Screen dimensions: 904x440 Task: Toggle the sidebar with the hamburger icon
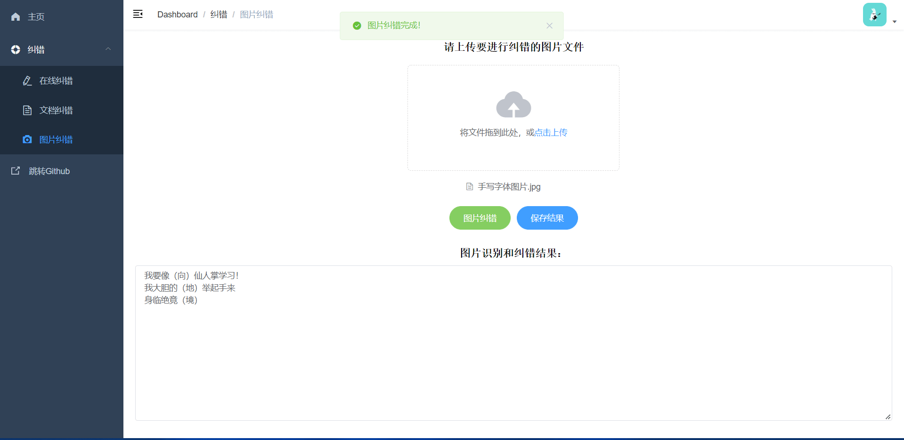(138, 14)
